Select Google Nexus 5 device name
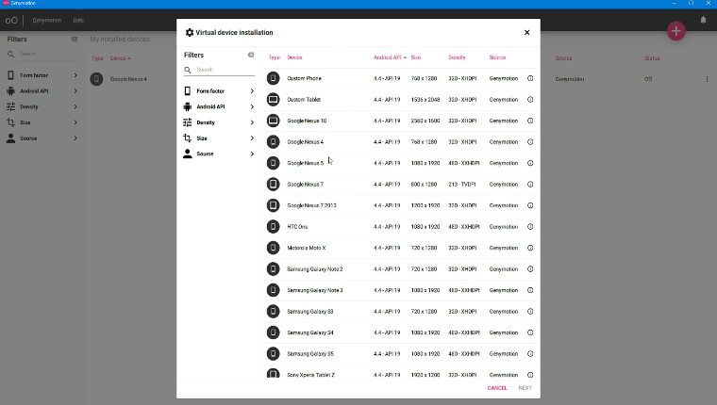The image size is (717, 405). [305, 163]
